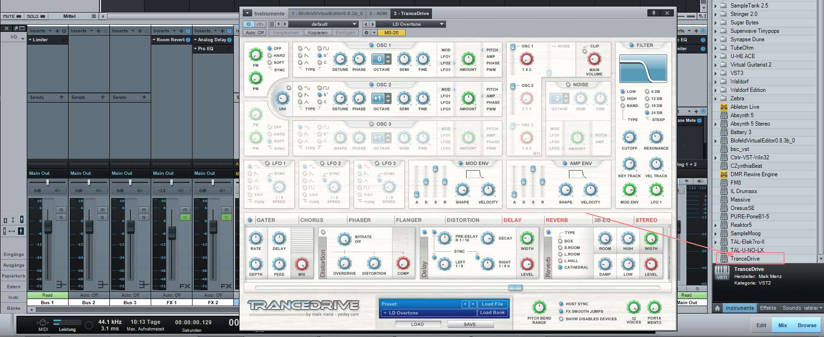Open the Effekte browser tab
The width and height of the screenshot is (824, 337).
[x=768, y=308]
